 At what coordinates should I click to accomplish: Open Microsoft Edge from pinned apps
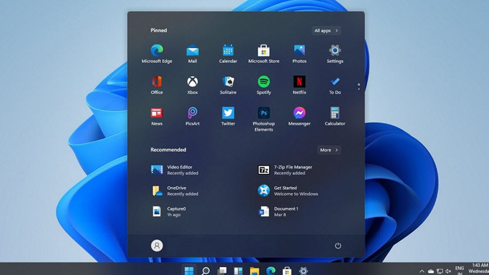(157, 54)
